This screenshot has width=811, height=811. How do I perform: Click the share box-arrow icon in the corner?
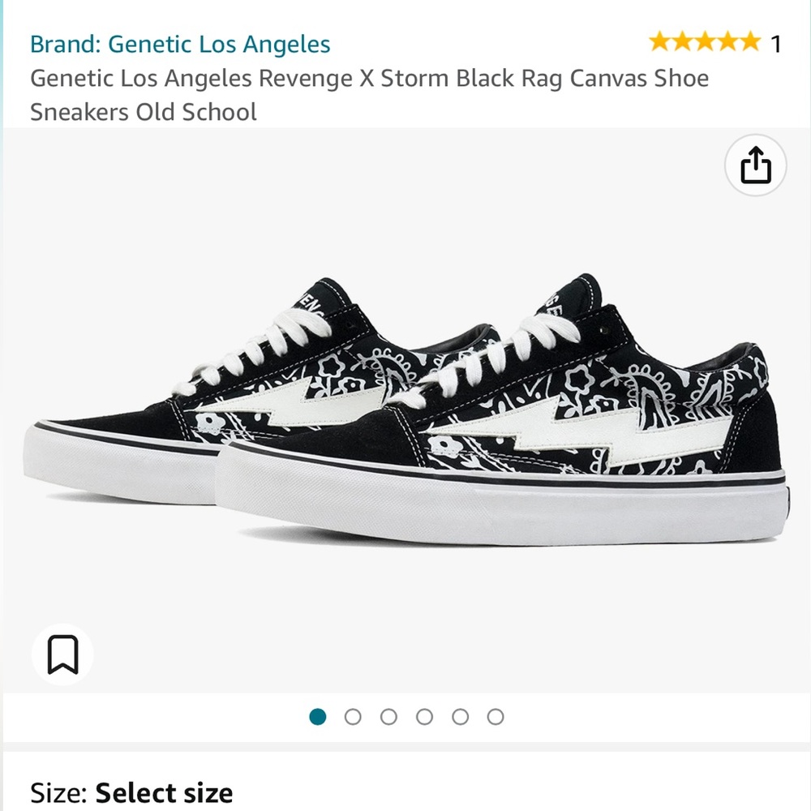click(755, 164)
